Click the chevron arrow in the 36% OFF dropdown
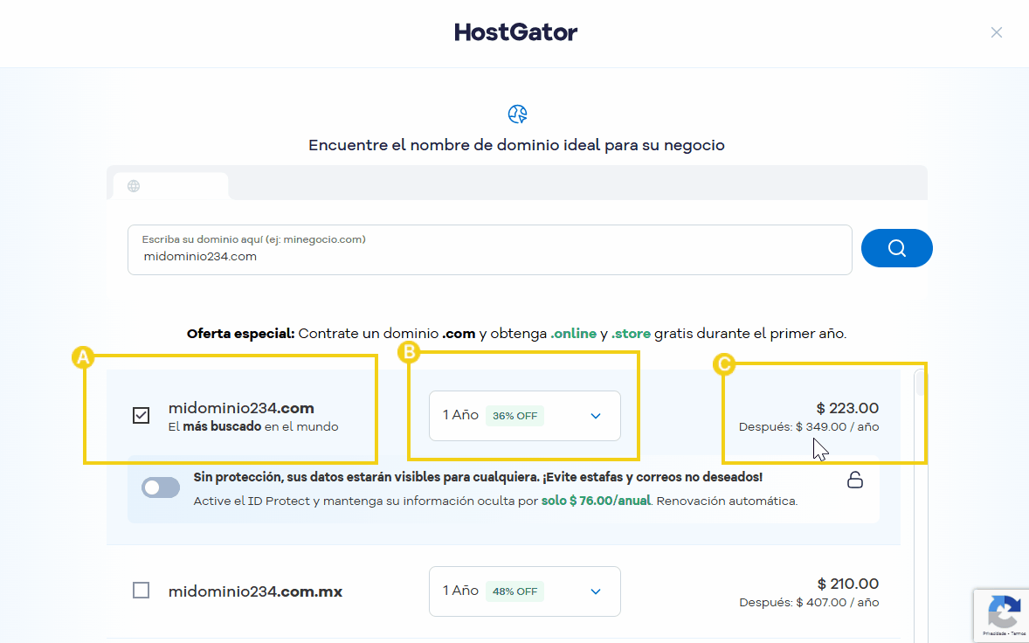Screen dimensions: 1029x643 [595, 416]
